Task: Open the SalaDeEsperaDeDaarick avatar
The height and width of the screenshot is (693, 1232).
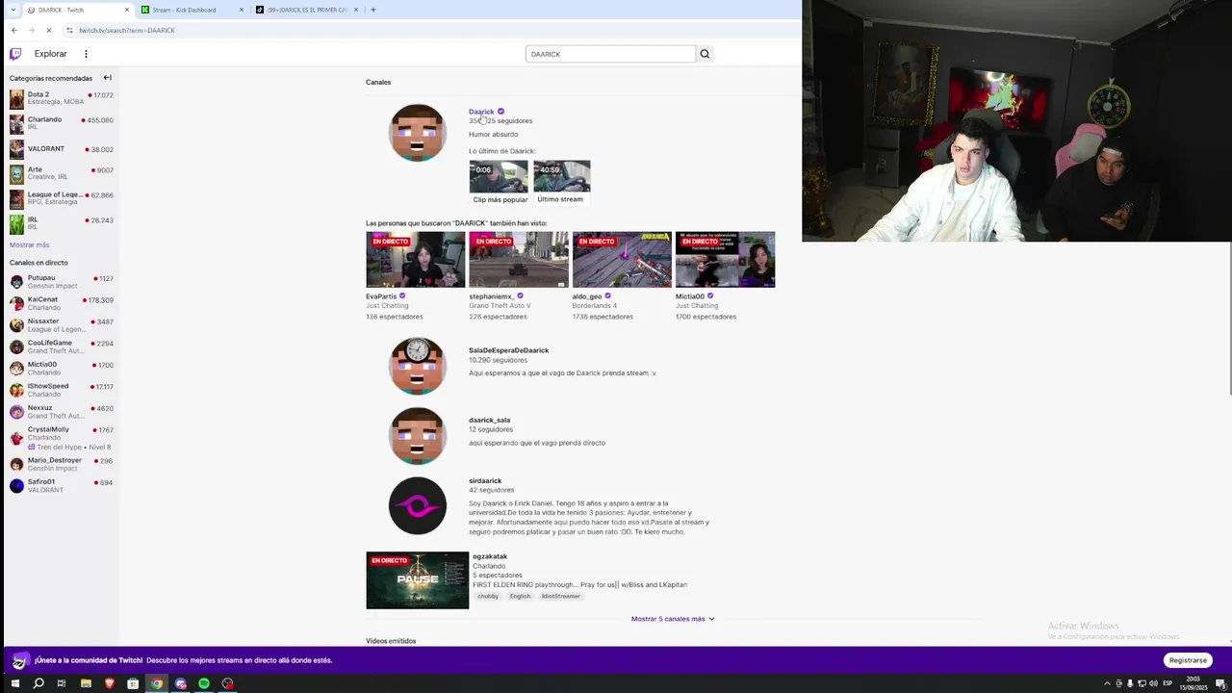Action: 418,366
